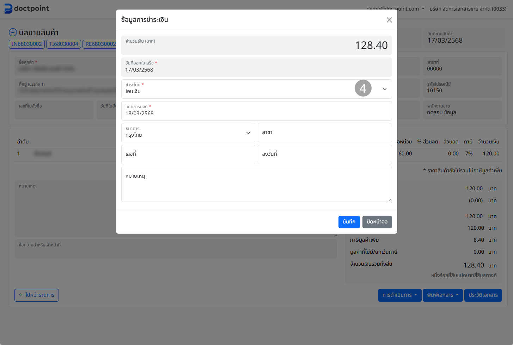Click the step 4 circle marker
Viewport: 513px width, 345px height.
[363, 88]
